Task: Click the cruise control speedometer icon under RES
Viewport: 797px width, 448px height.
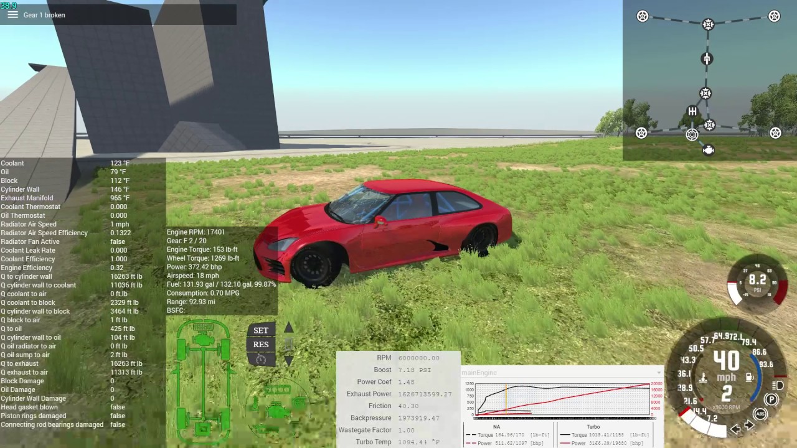Action: coord(261,359)
